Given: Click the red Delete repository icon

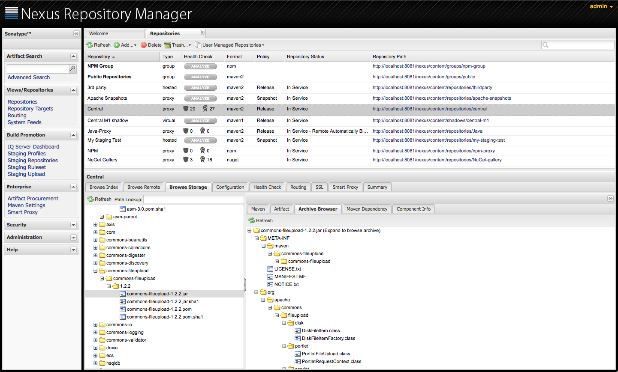Looking at the screenshot, I should click(x=144, y=45).
